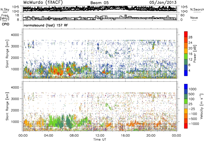Click the -25 label on Velocity colorbar
The image size is (204, 141).
click(192, 109)
